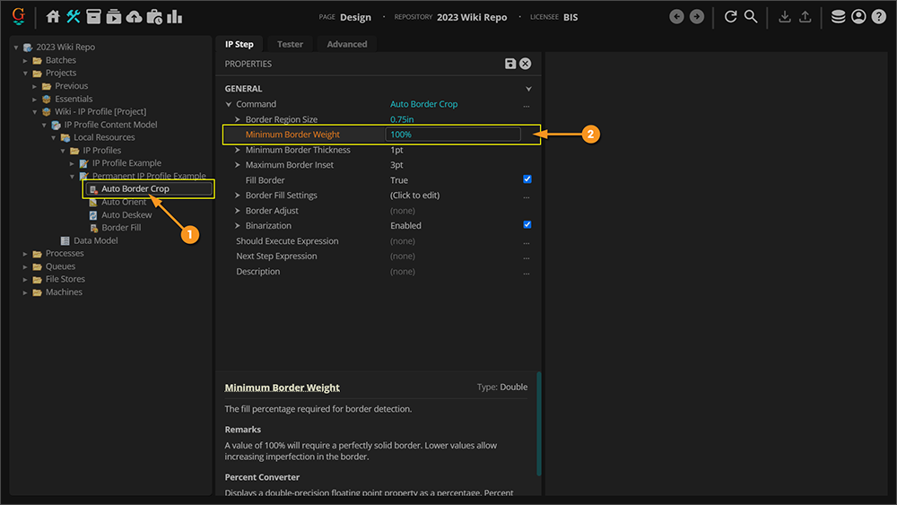The height and width of the screenshot is (505, 897).
Task: Click the Minimum Border Weight input field
Action: (453, 135)
